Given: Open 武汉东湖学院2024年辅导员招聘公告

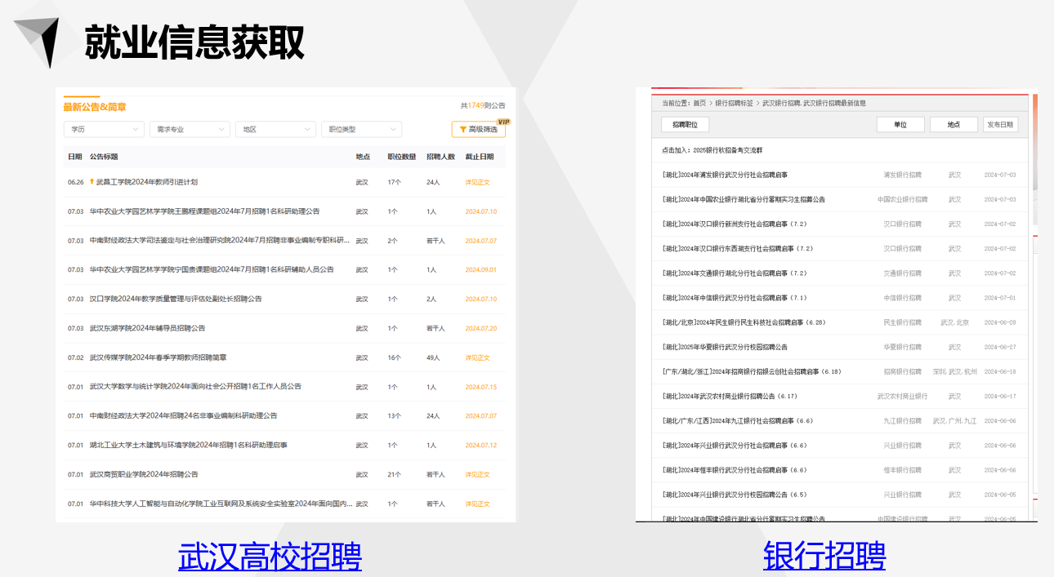Looking at the screenshot, I should pos(147,328).
